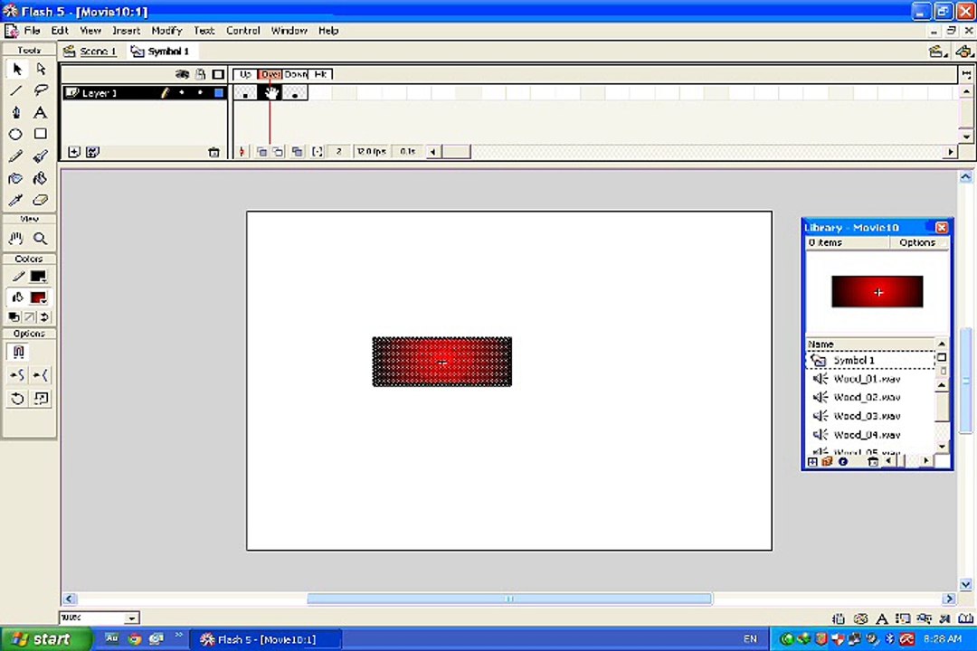Viewport: 977px width, 651px height.
Task: Click the Default Colors button
Action: coord(14,317)
